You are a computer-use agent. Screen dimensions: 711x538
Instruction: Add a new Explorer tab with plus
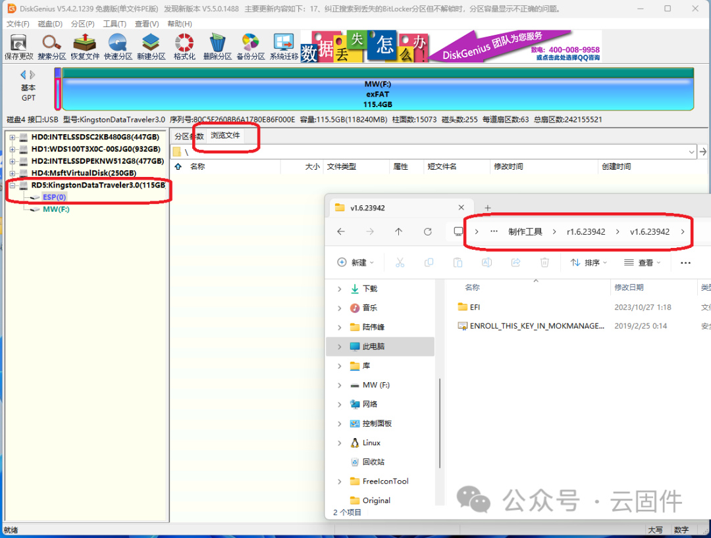coord(487,208)
